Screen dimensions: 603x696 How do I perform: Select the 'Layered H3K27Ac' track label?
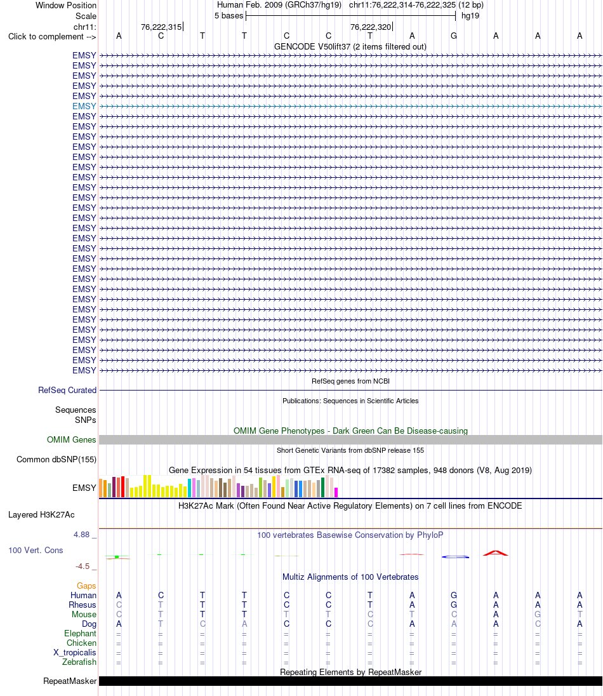pos(41,514)
